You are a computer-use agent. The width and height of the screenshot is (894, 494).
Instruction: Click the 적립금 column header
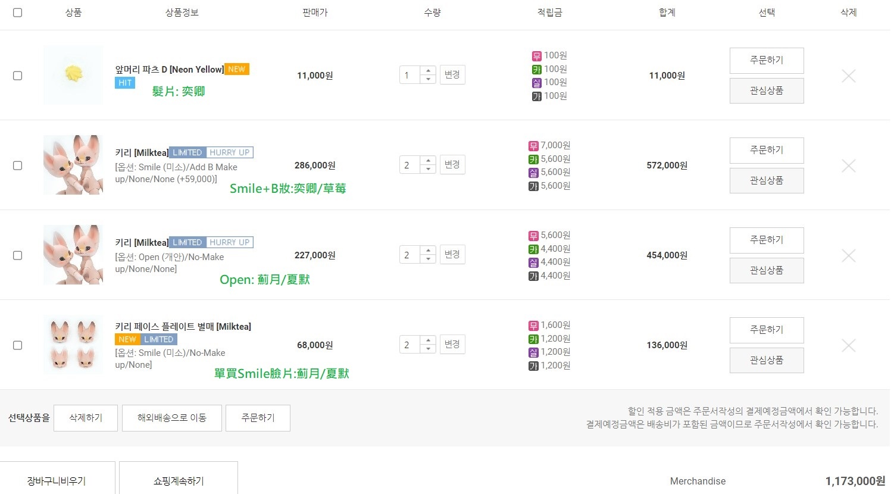coord(549,12)
